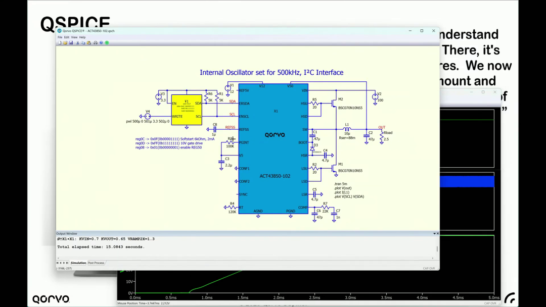This screenshot has height=307, width=546.
Task: Select the reg0C softstart comment line
Action: [175, 139]
